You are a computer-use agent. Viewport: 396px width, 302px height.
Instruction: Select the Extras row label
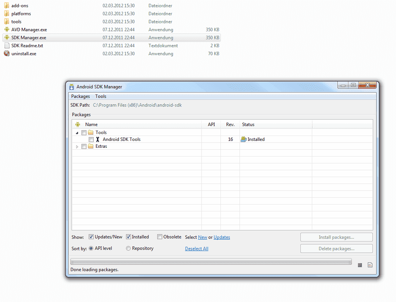click(101, 147)
